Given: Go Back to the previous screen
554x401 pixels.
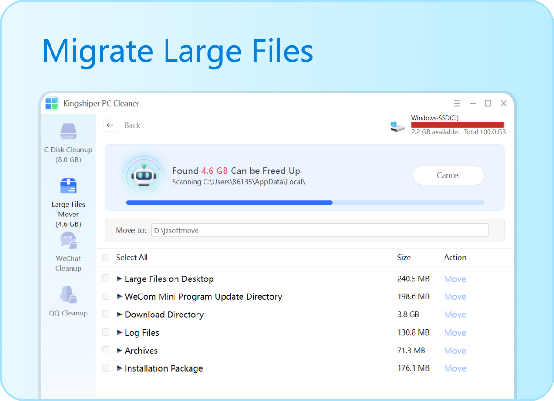Looking at the screenshot, I should pos(132,125).
